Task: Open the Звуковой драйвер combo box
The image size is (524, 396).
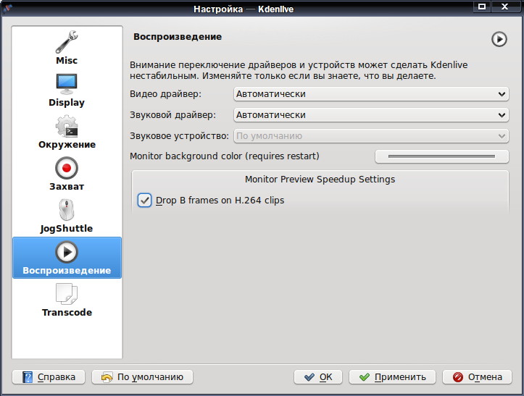Action: 371,115
